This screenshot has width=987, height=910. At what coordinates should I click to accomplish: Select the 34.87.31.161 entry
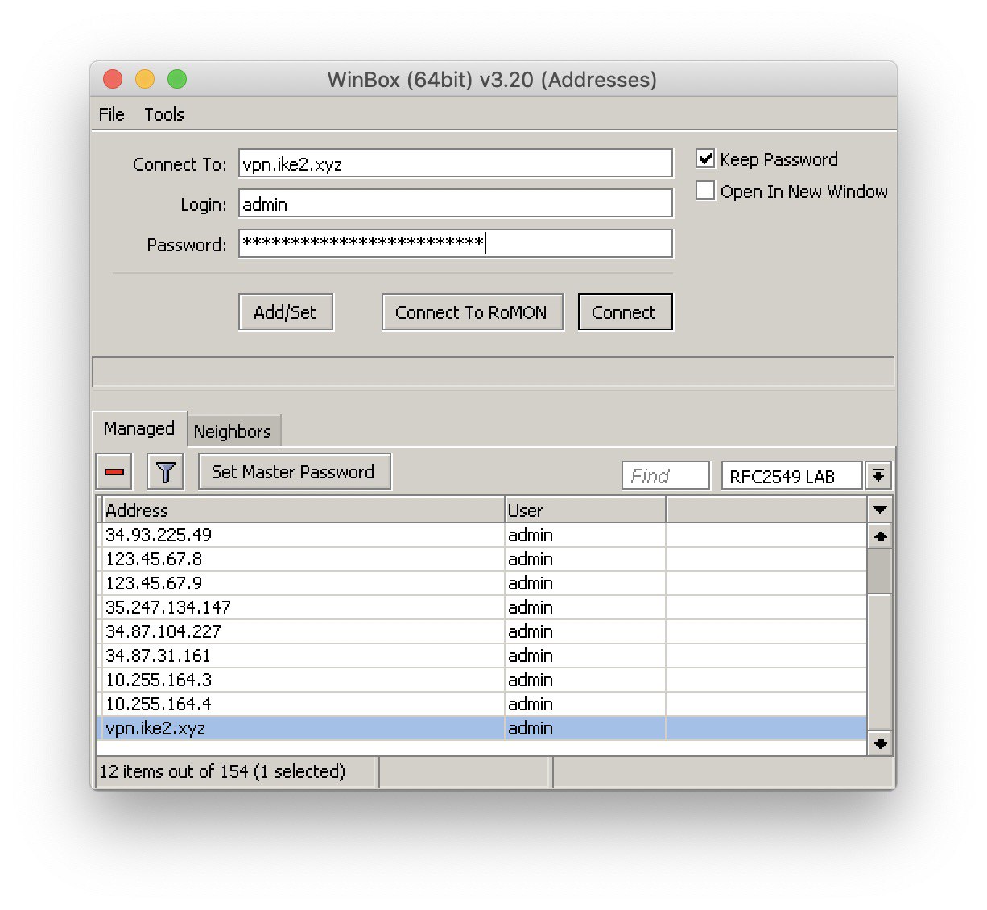[481, 656]
